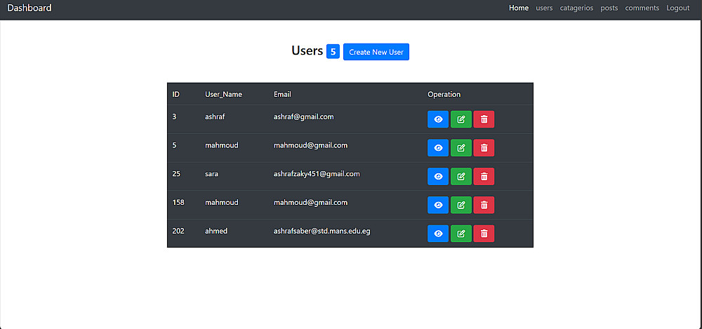702x329 pixels.
Task: View user sara with the eye icon
Action: click(438, 176)
